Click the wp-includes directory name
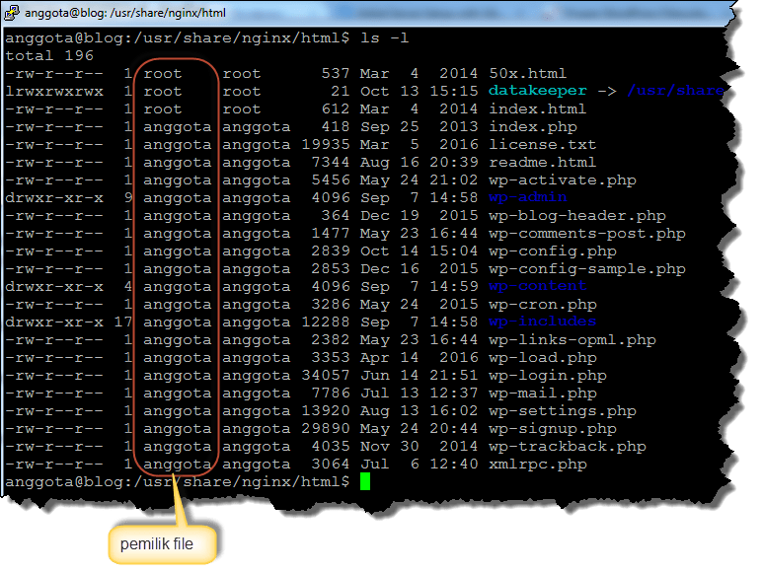 543,322
